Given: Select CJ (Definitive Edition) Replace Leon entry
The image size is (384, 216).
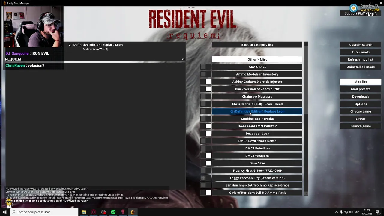Looking at the screenshot, I should pyautogui.click(x=257, y=111).
